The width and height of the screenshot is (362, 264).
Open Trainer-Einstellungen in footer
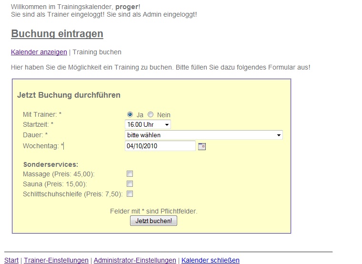(56, 260)
